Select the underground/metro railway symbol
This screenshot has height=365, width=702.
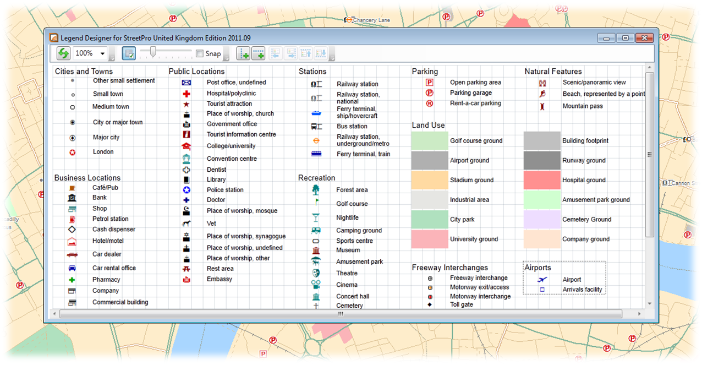(316, 140)
